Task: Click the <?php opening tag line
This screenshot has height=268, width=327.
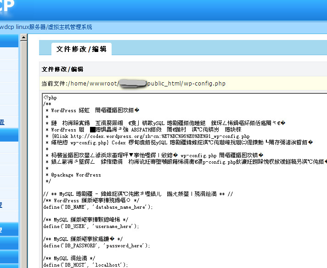Action: click(x=50, y=97)
